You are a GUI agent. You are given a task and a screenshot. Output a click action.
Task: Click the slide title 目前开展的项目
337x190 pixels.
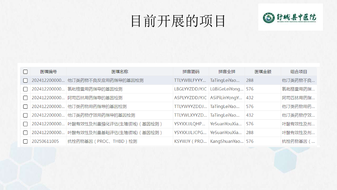tap(178, 21)
